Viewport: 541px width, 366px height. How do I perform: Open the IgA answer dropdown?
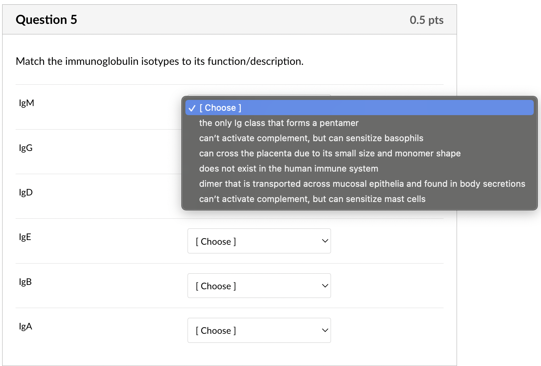[x=259, y=330]
